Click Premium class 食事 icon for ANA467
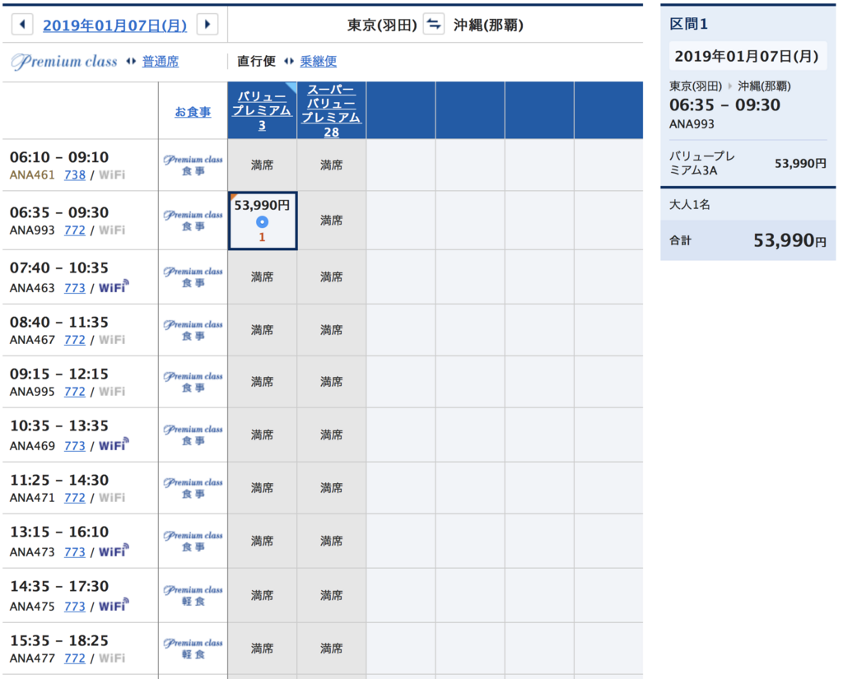Image resolution: width=843 pixels, height=679 pixels. point(193,330)
